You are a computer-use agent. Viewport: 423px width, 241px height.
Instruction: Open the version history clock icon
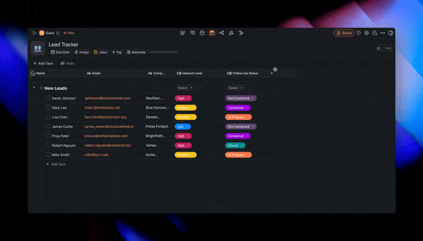(x=358, y=33)
